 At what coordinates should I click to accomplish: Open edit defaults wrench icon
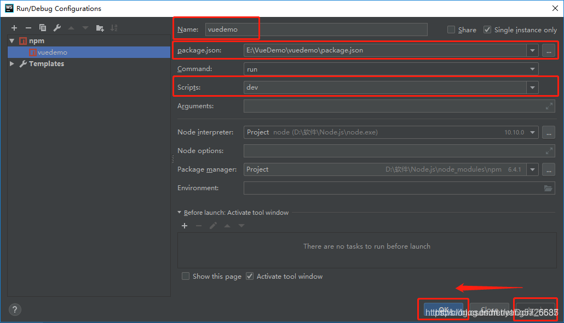(57, 28)
